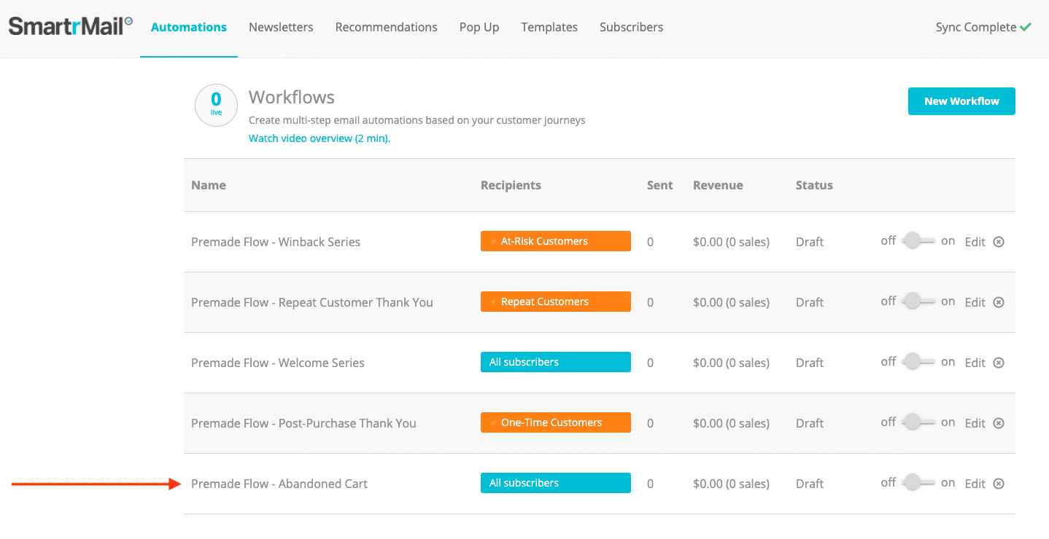Image resolution: width=1049 pixels, height=539 pixels.
Task: Click the At-Risk Customers recipient tag
Action: (x=555, y=241)
